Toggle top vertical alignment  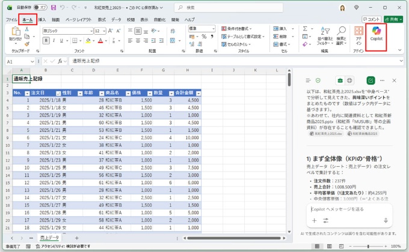click(x=130, y=31)
